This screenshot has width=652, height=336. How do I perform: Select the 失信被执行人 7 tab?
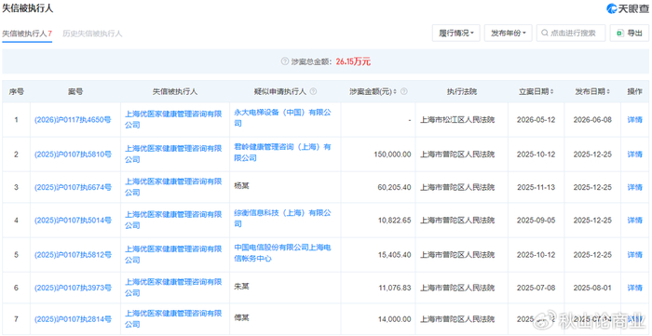click(27, 34)
